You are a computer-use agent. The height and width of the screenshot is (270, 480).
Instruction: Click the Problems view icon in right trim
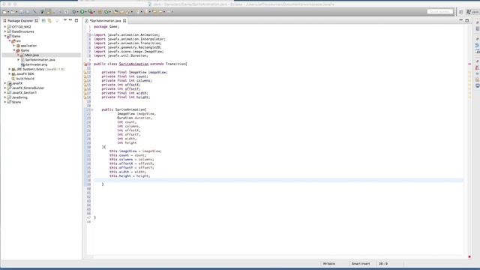[477, 67]
